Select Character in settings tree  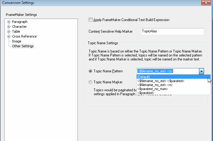(19, 27)
